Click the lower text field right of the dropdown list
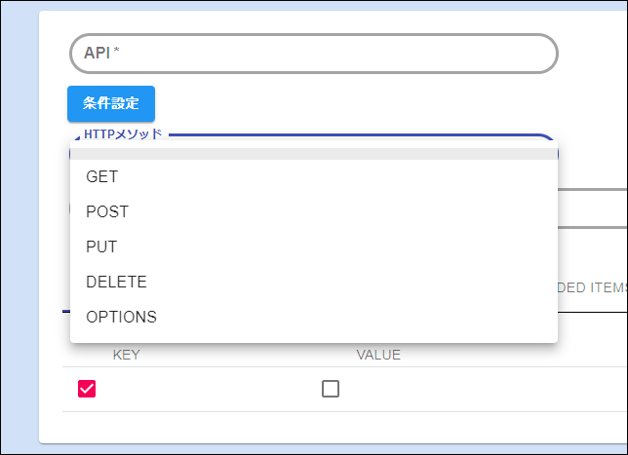This screenshot has height=455, width=628. pyautogui.click(x=593, y=210)
